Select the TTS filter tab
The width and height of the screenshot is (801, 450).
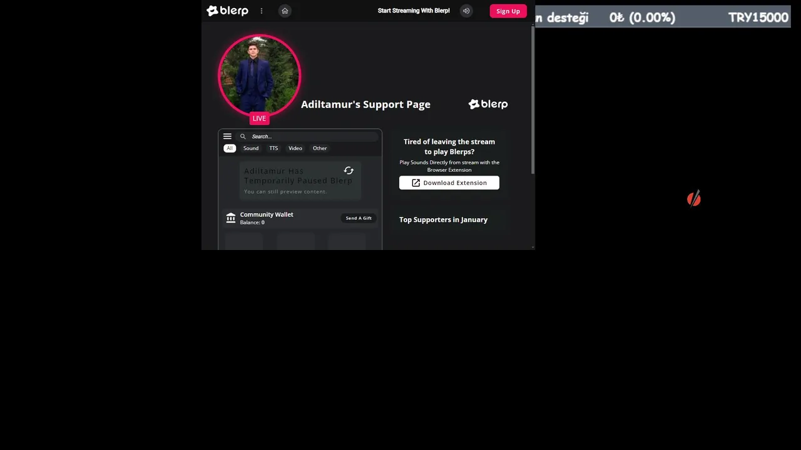click(x=273, y=148)
